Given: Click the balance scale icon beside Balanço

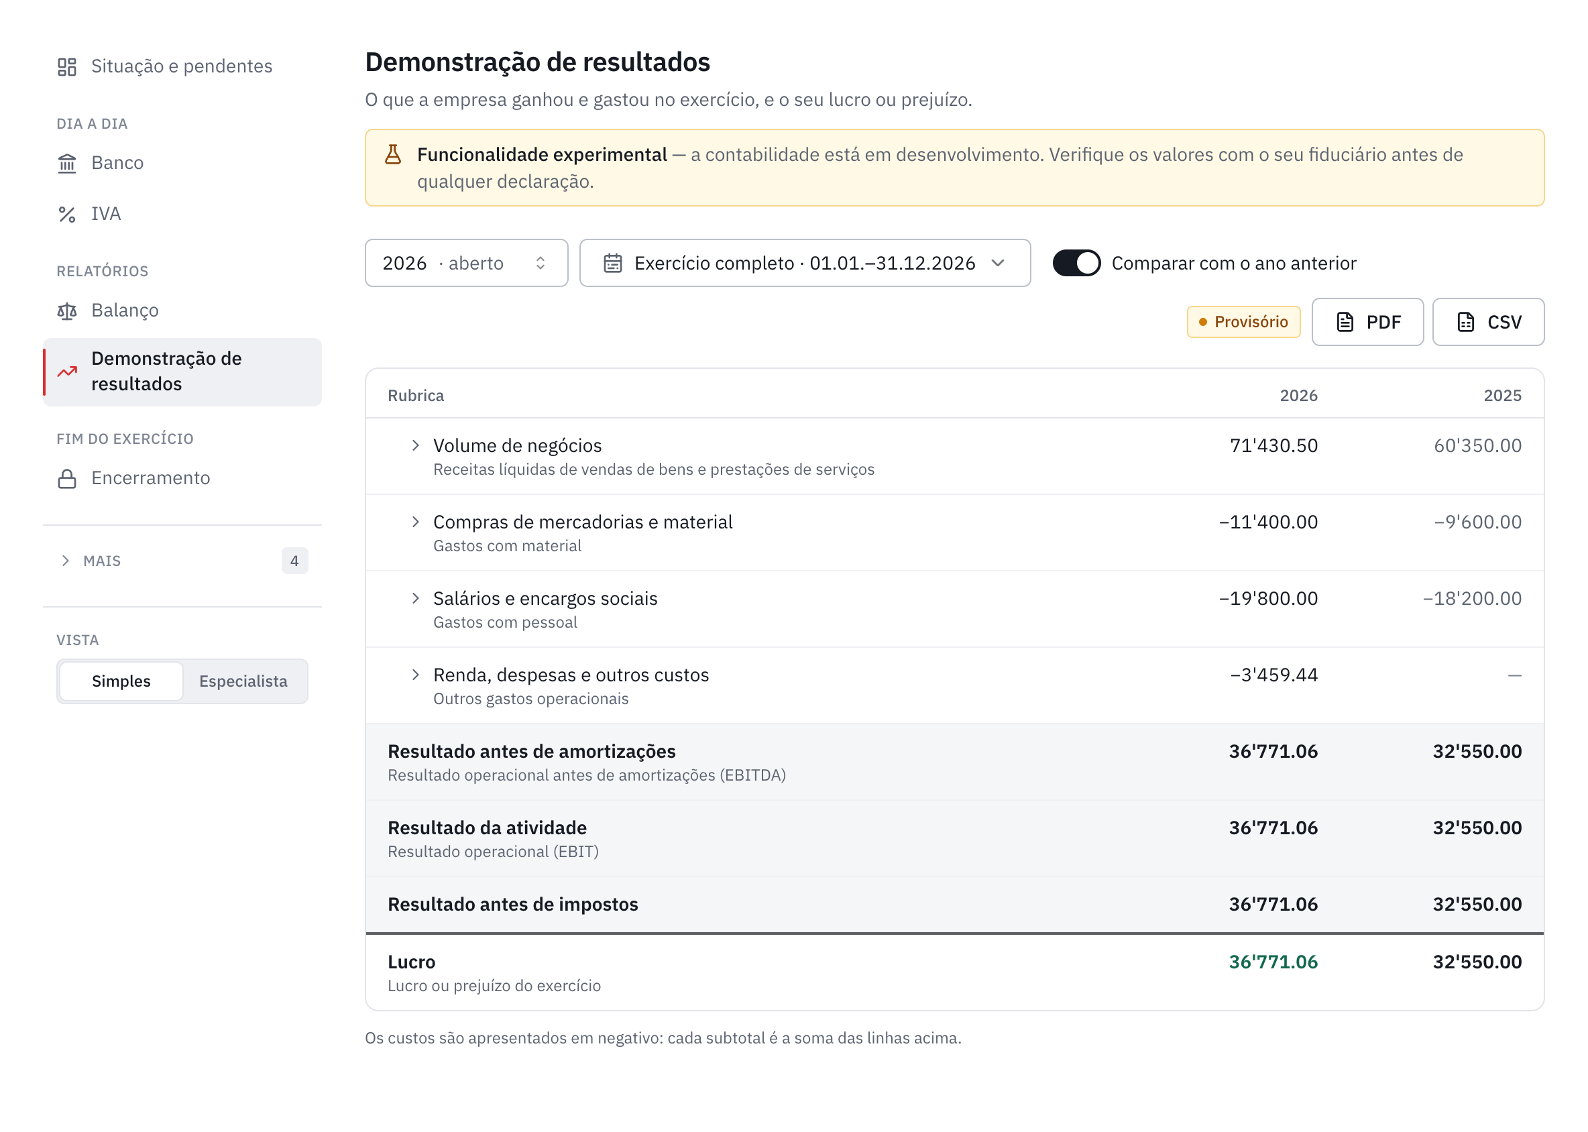Looking at the screenshot, I should pyautogui.click(x=67, y=311).
